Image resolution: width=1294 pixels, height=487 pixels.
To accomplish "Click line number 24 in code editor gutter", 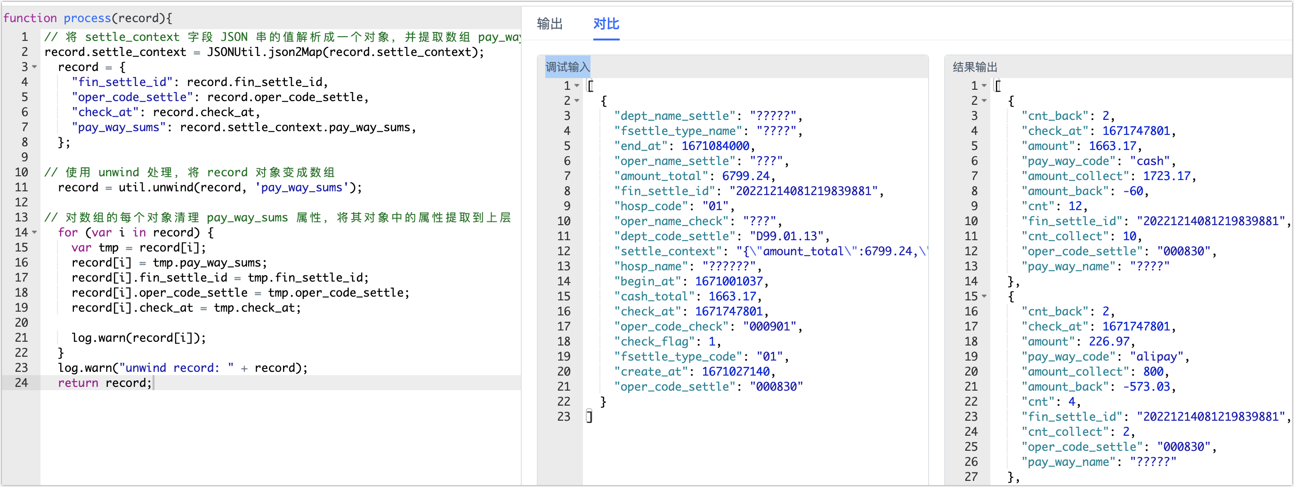I will [x=21, y=383].
